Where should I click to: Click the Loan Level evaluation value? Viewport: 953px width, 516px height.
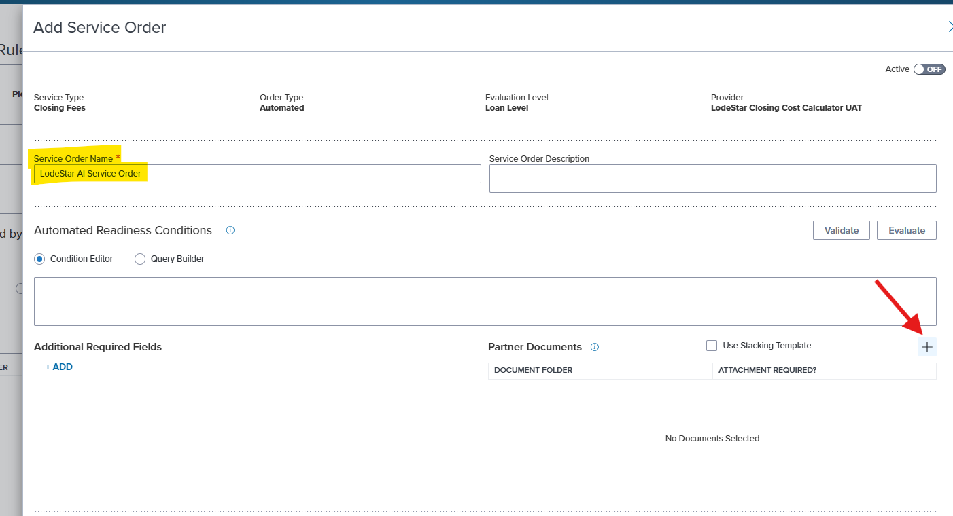(507, 108)
